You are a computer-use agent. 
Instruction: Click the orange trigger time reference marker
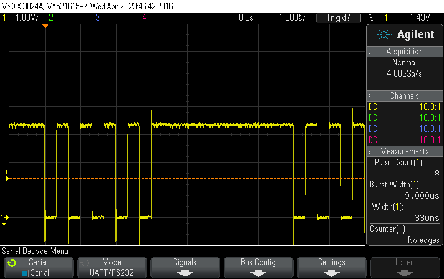click(46, 26)
